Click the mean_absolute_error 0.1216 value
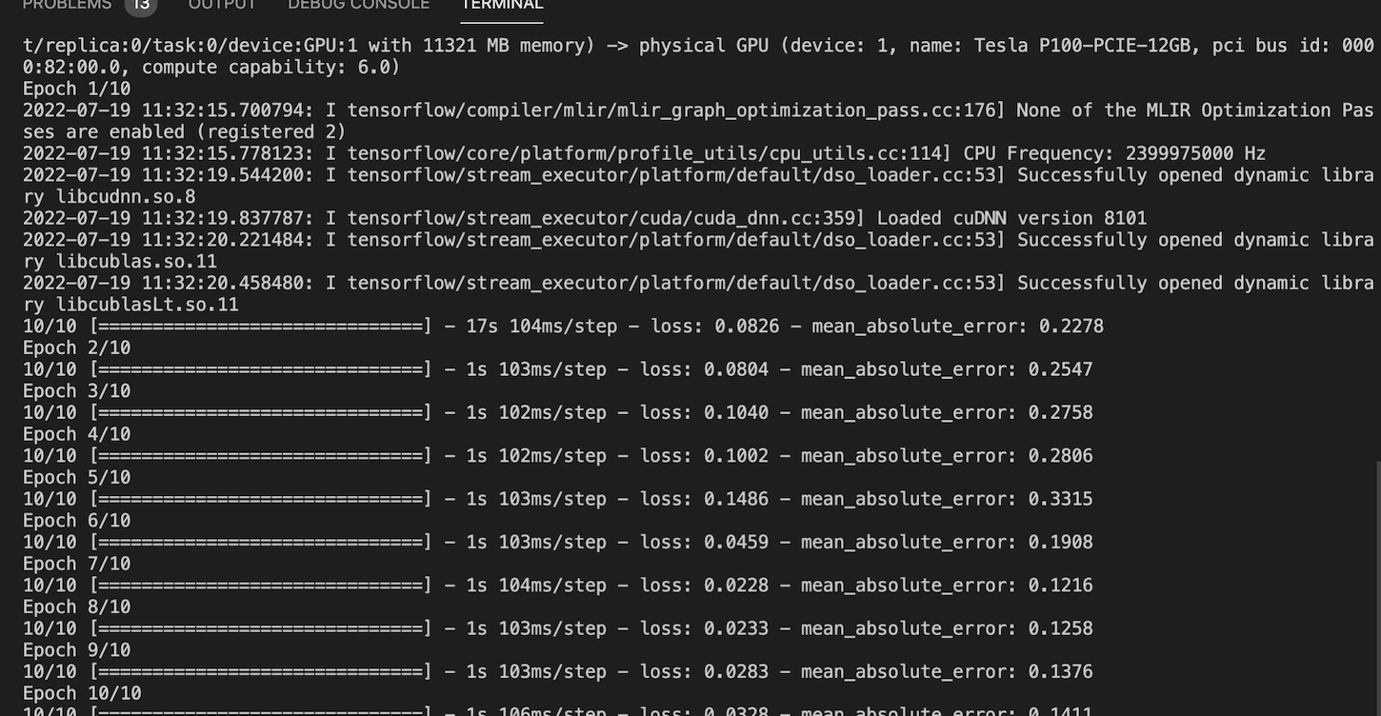This screenshot has height=716, width=1381. (1060, 585)
